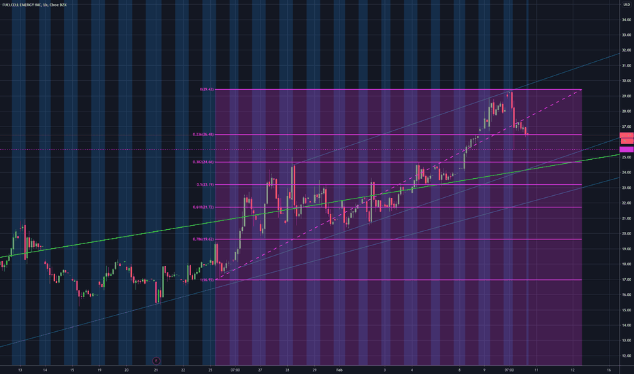This screenshot has height=374, width=634.
Task: Click the 16 date label on time axis
Action: [609, 370]
